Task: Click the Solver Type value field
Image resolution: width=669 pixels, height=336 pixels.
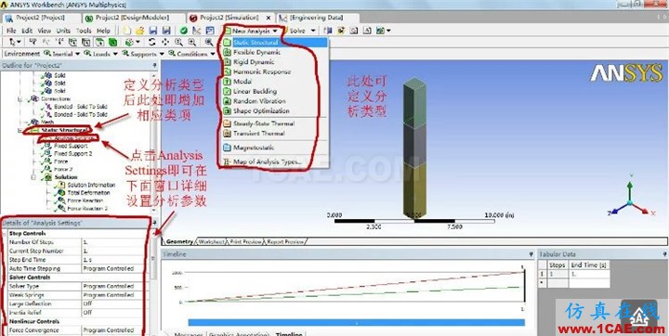Action: [x=113, y=286]
